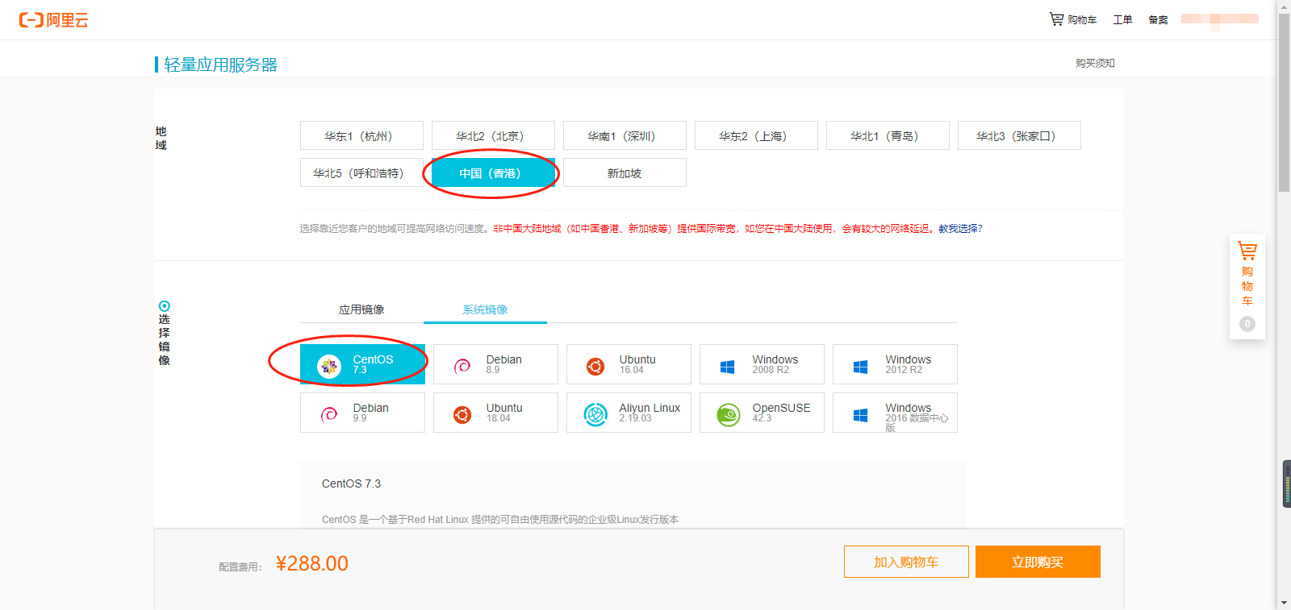
Task: Click the CentOS 7.3 description heading
Action: [x=351, y=483]
